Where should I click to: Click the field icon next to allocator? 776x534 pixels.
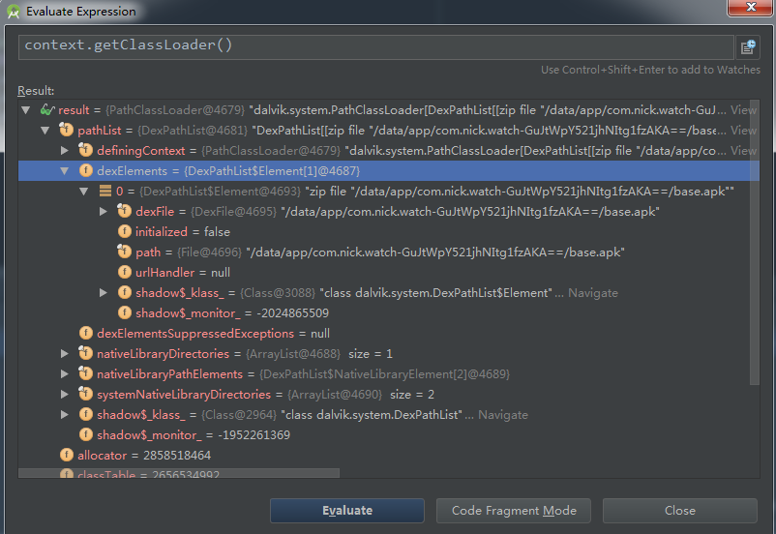coord(66,455)
